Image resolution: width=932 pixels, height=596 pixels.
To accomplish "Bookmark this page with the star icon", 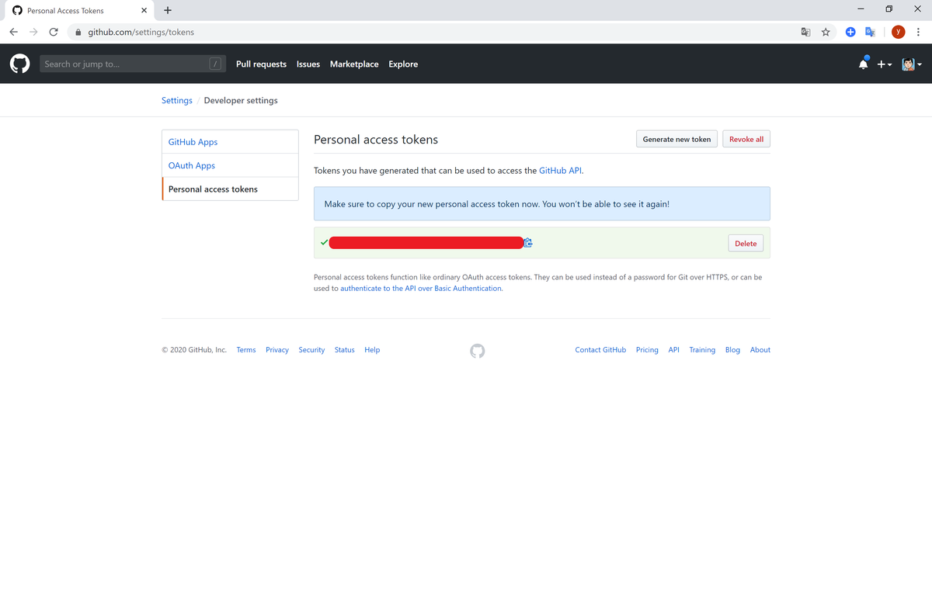I will click(826, 32).
